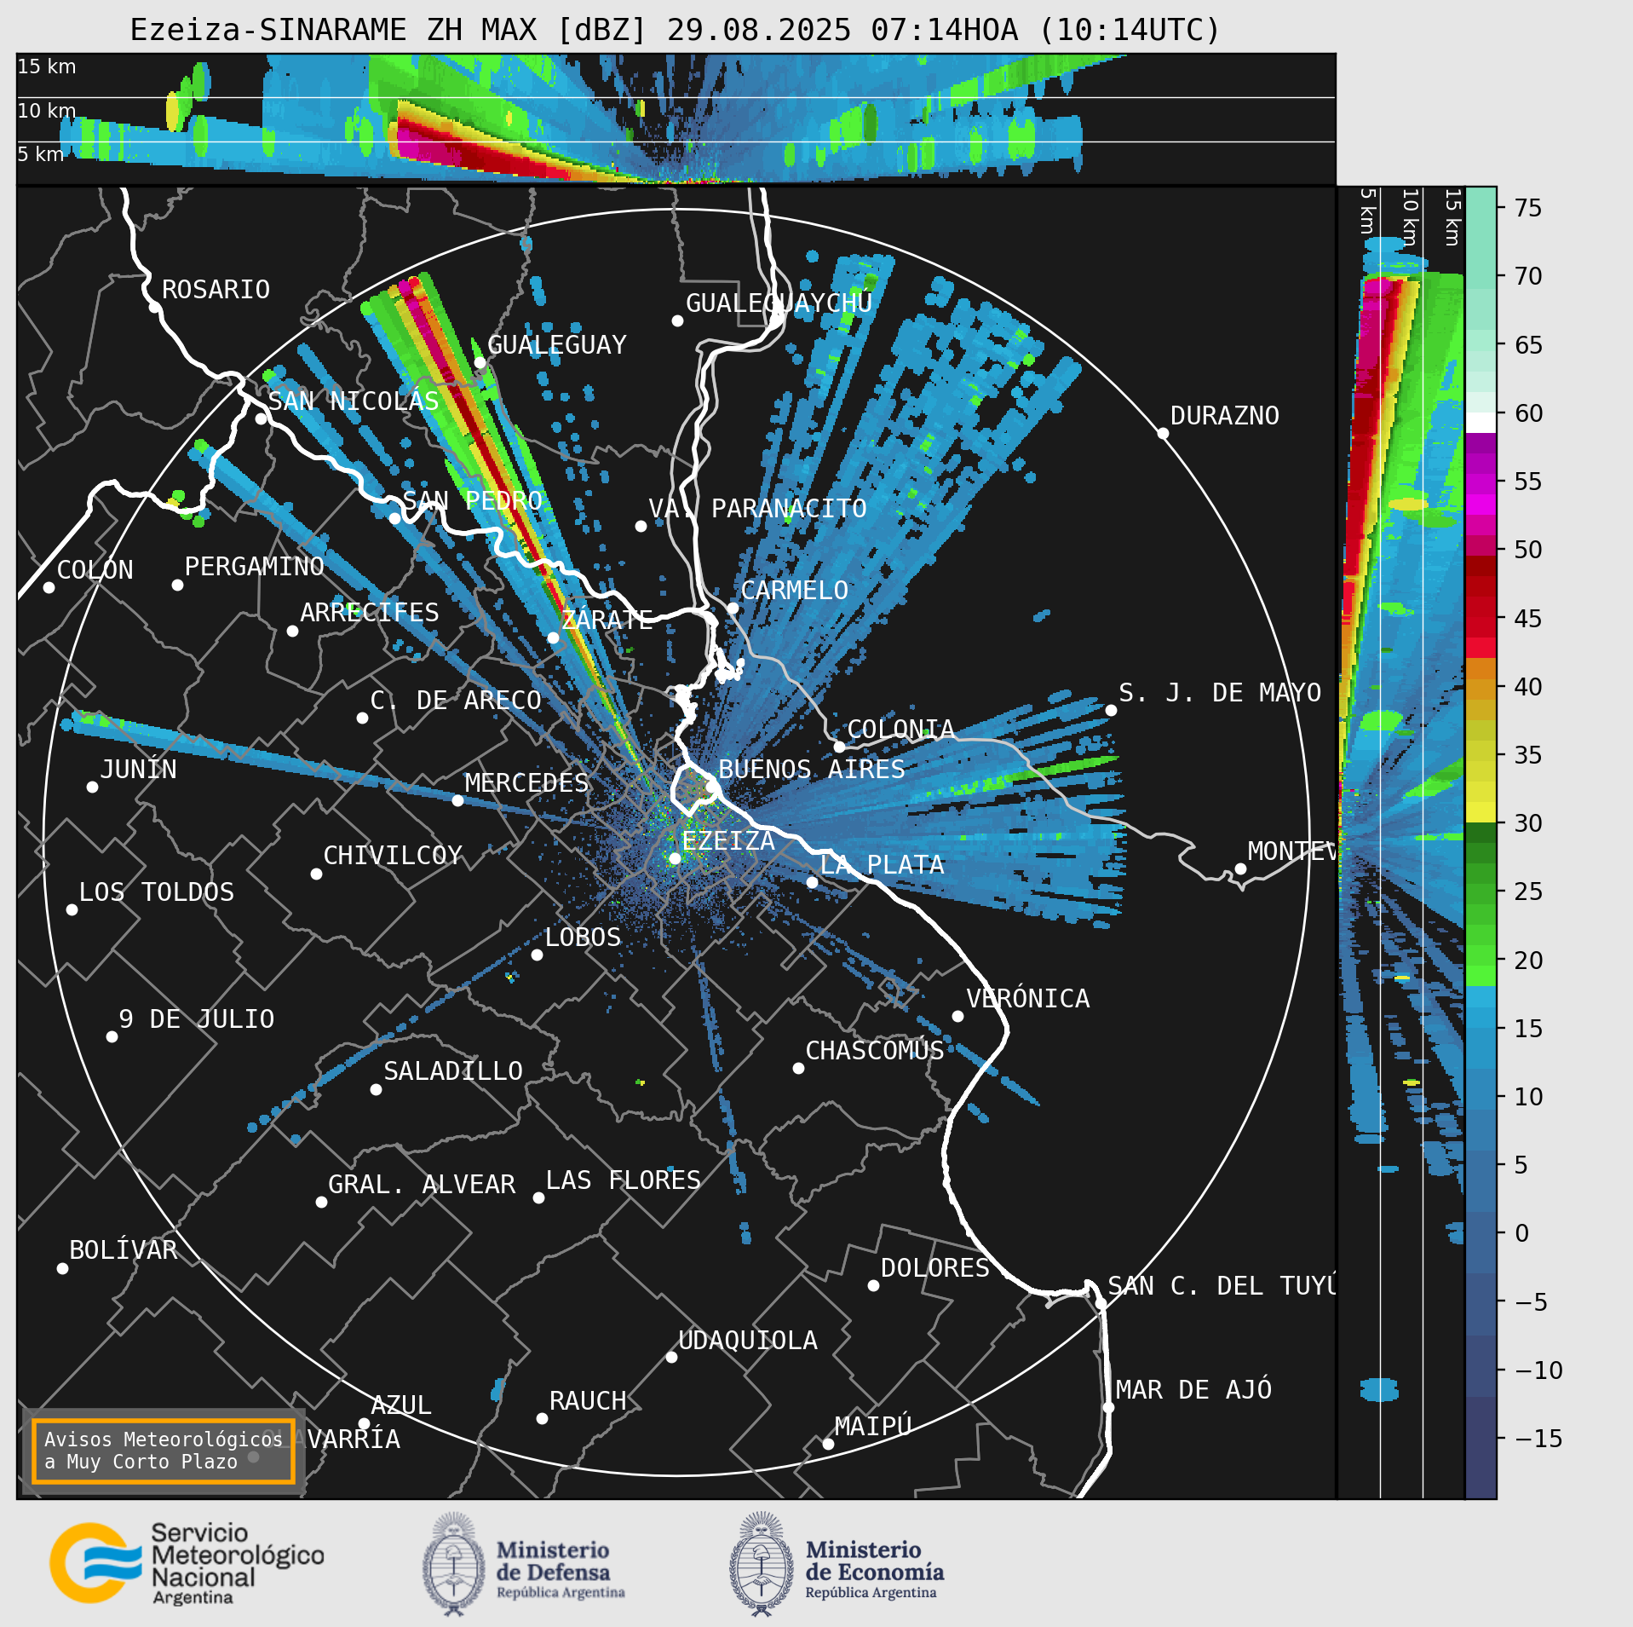This screenshot has width=1633, height=1627.
Task: Click the 60 dBZ white color scale band
Action: (1481, 423)
